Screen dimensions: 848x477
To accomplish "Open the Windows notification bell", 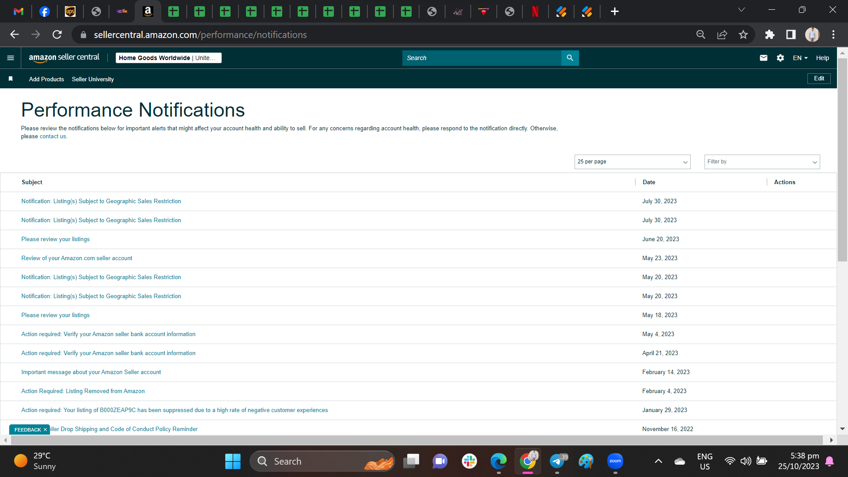I will click(829, 462).
